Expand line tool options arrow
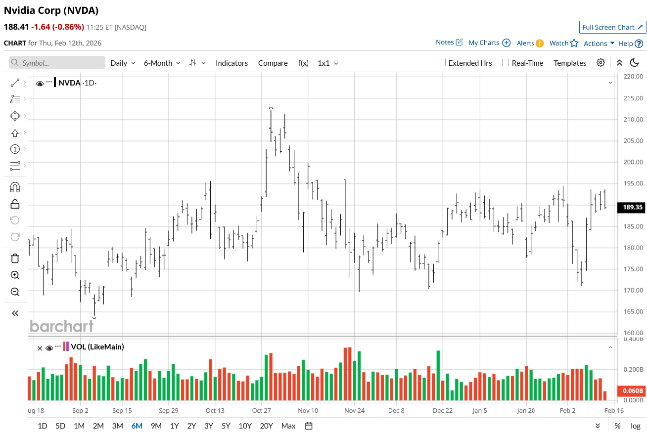 tap(25, 83)
